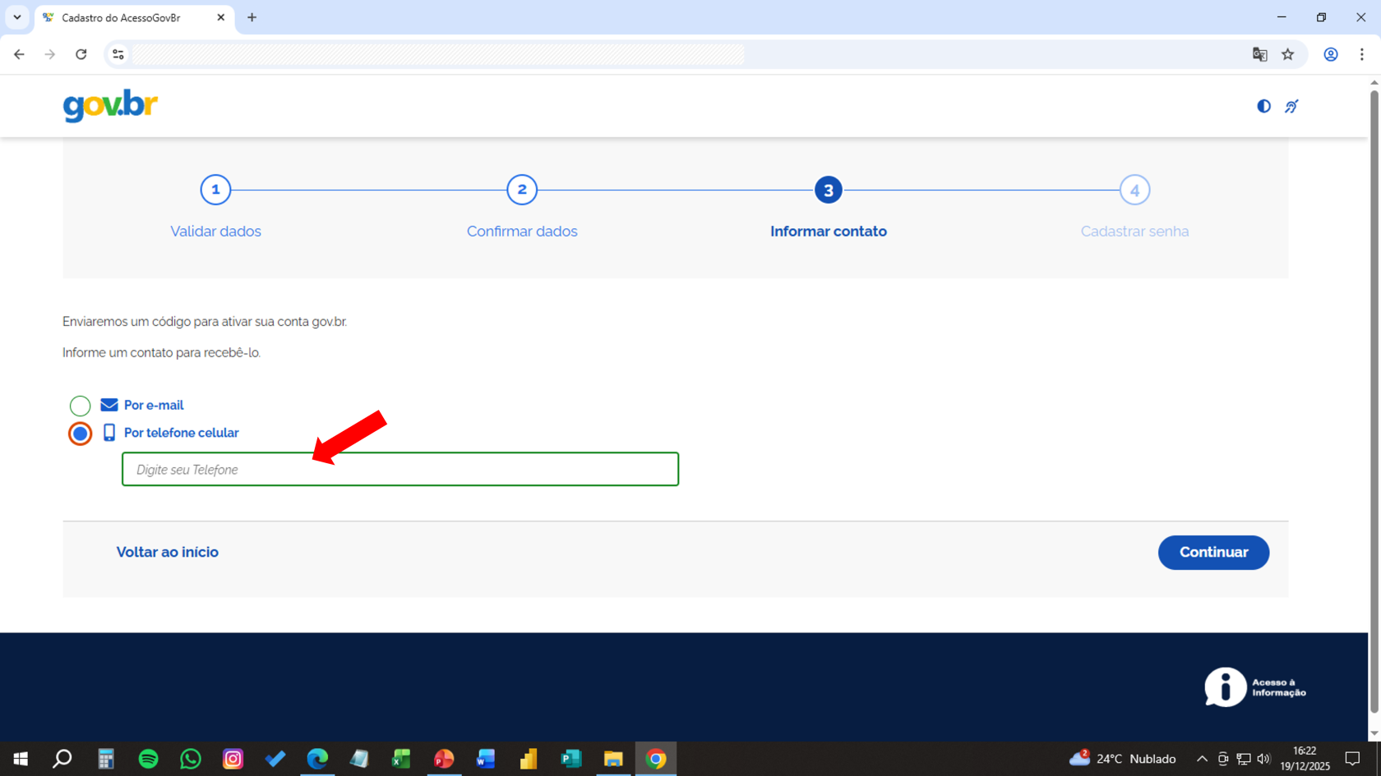The width and height of the screenshot is (1381, 776).
Task: Open Chrome three-dot menu
Action: pos(1361,54)
